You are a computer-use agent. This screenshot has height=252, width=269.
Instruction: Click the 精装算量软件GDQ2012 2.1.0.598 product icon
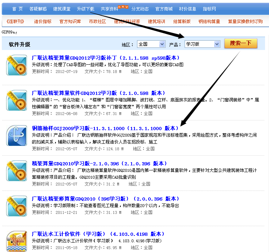17,100
